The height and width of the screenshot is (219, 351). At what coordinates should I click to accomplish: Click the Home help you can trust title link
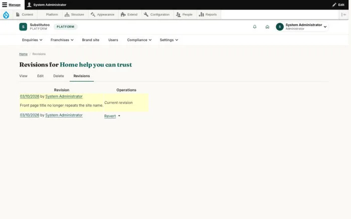pos(96,64)
